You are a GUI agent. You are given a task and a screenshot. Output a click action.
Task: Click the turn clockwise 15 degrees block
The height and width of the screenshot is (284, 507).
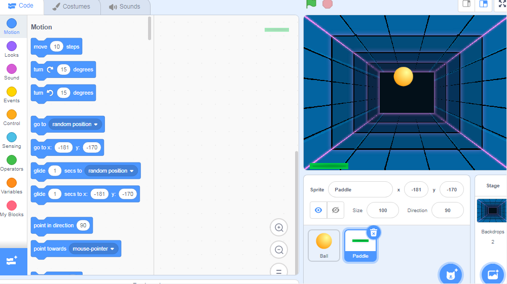pyautogui.click(x=38, y=70)
